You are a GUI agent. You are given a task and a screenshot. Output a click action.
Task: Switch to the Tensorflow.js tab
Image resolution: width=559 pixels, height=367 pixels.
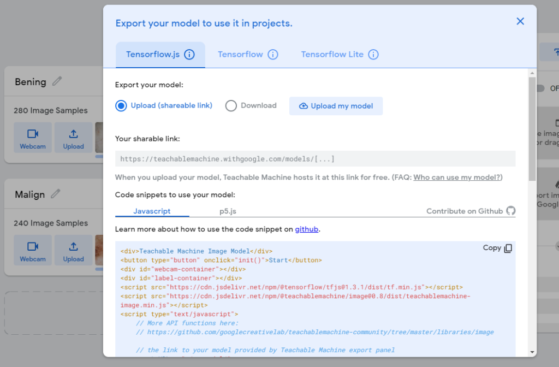click(160, 55)
